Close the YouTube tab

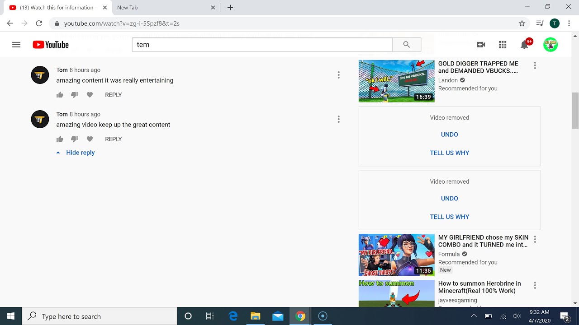[x=105, y=8]
